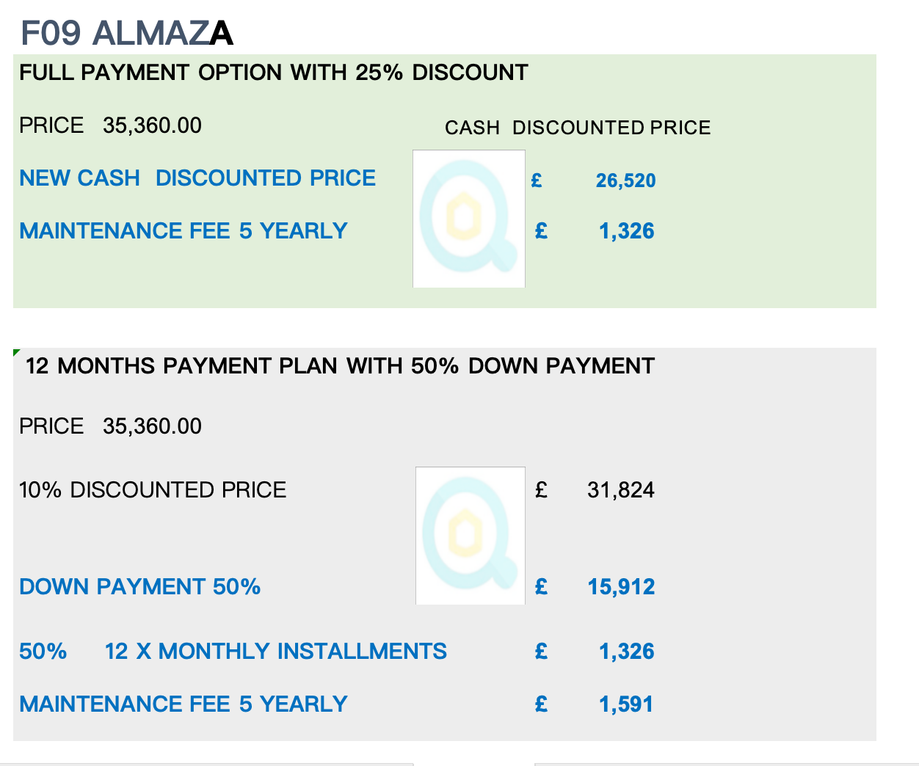The image size is (919, 766).
Task: Select the CASH DISCOUNTED PRICE column header
Action: click(578, 128)
